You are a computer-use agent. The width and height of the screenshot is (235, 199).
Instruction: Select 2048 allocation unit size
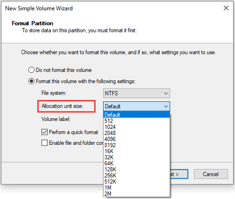(x=136, y=133)
